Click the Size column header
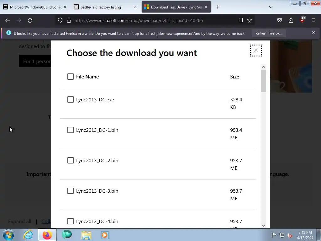 (234, 77)
